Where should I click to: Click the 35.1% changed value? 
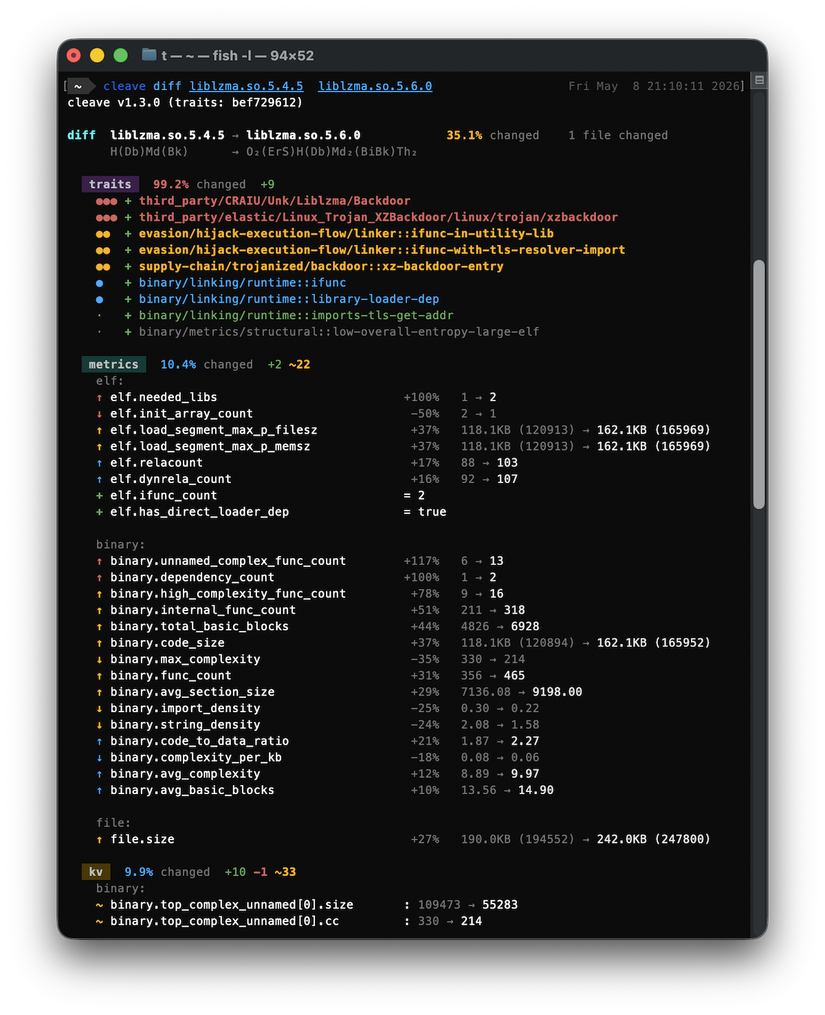click(x=464, y=136)
